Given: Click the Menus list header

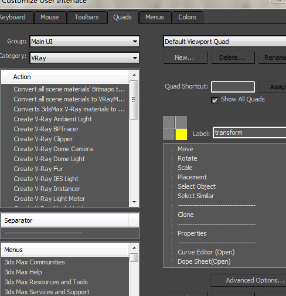Looking at the screenshot, I should tap(65, 250).
